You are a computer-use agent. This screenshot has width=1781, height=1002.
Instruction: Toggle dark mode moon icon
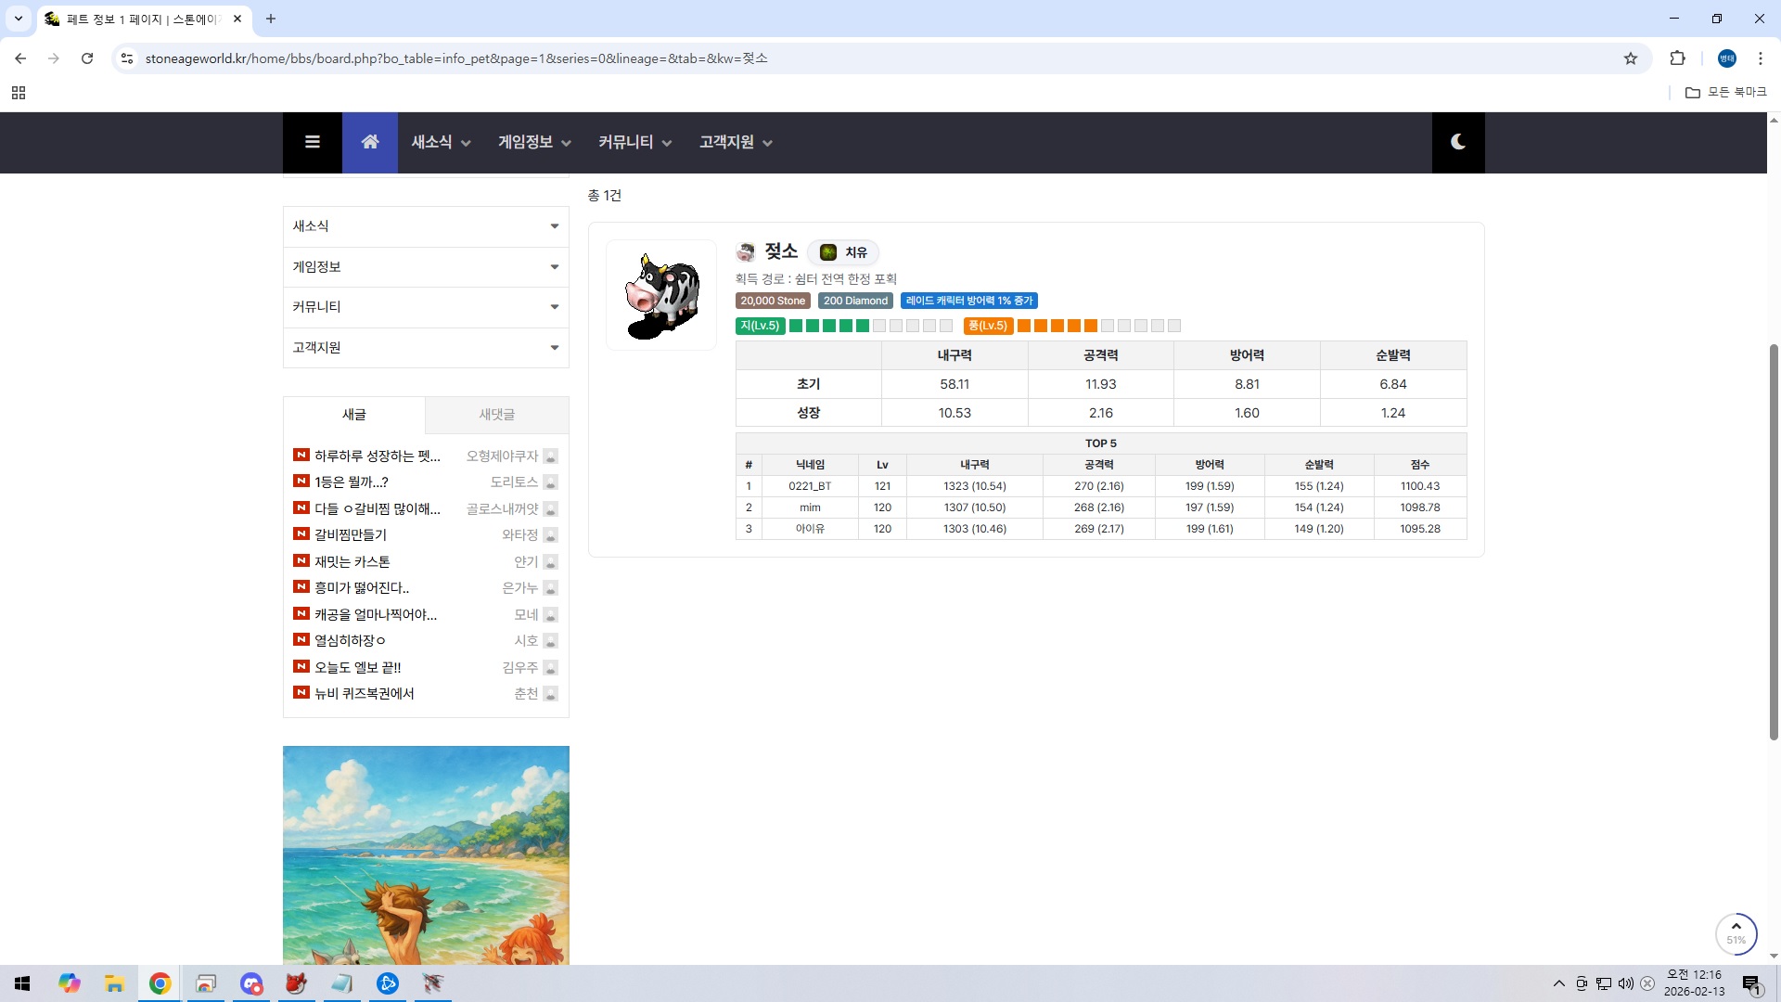[1457, 142]
